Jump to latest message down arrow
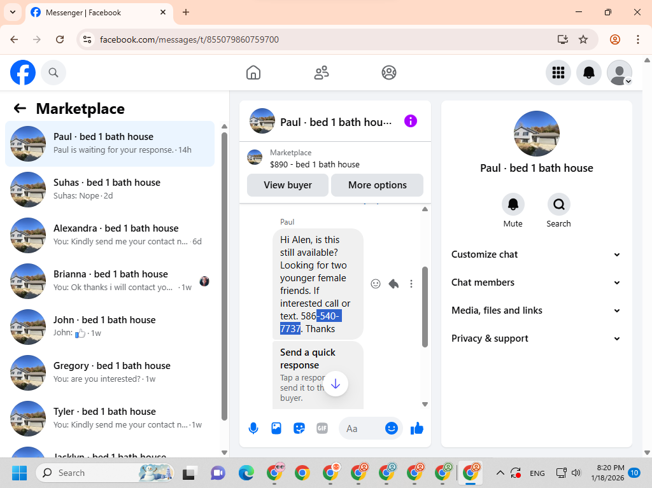The image size is (652, 488). click(335, 384)
